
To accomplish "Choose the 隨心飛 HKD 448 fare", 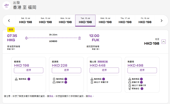I will click(x=104, y=70).
